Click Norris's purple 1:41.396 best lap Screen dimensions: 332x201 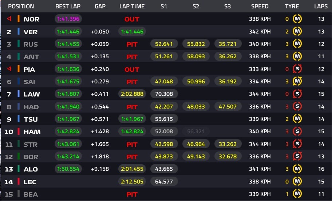coord(68,19)
